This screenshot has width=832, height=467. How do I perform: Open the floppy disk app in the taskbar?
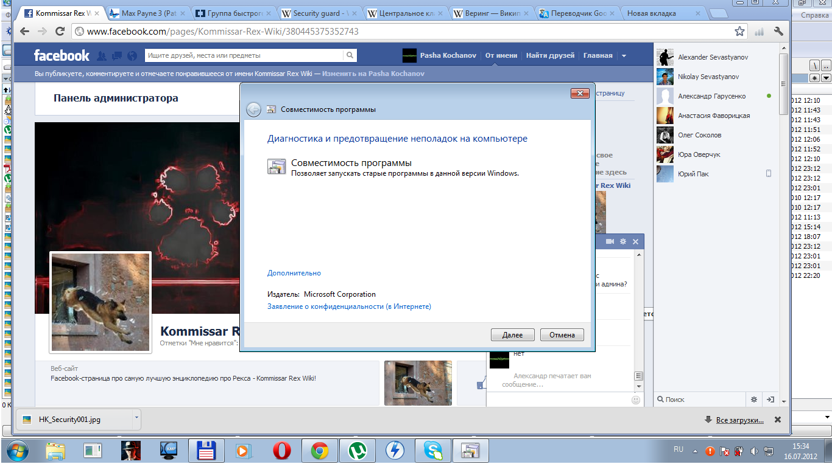tap(206, 451)
